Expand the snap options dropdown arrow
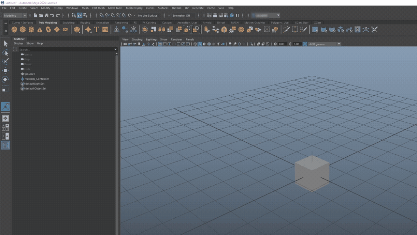This screenshot has height=235, width=417. [x=134, y=15]
